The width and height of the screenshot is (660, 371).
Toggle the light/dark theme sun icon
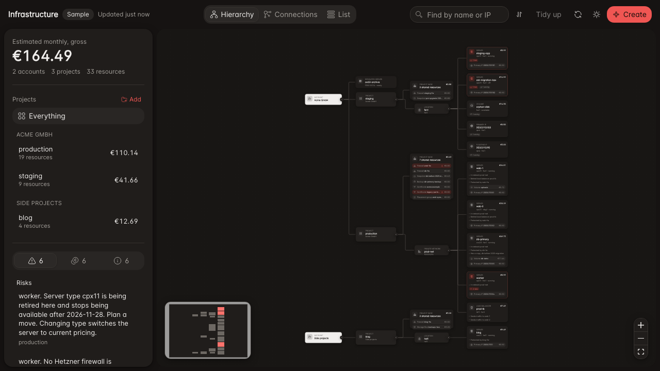597,14
